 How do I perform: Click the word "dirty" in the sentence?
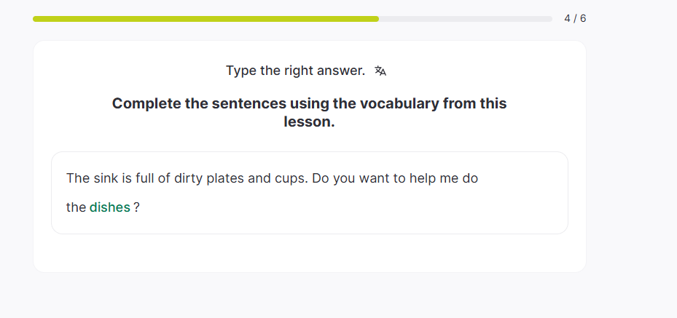189,178
